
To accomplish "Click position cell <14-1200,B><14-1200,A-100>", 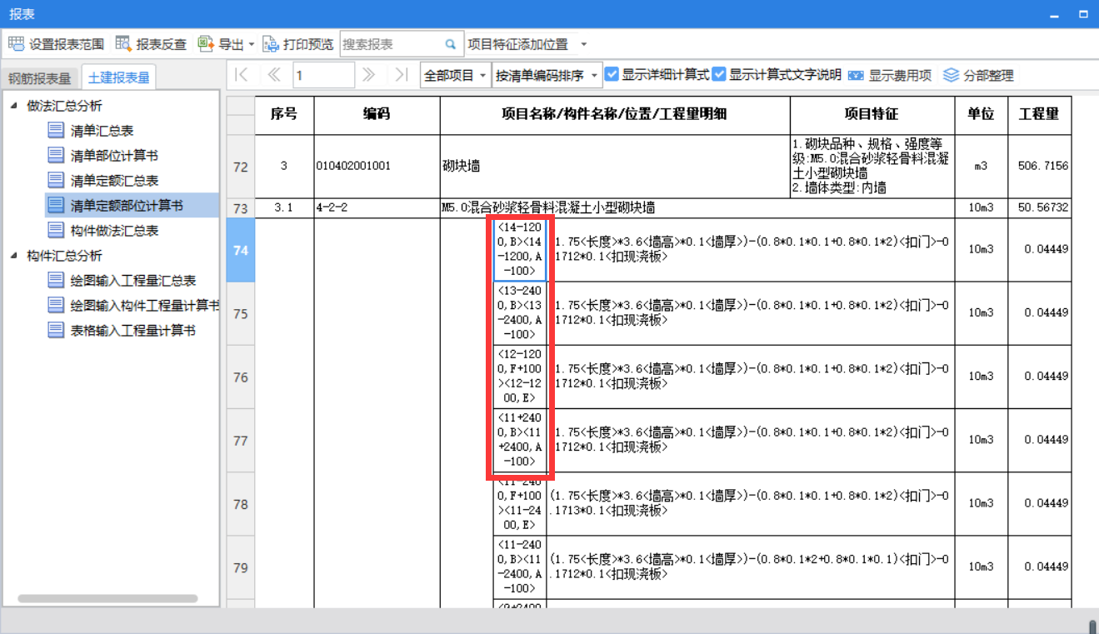I will [520, 250].
